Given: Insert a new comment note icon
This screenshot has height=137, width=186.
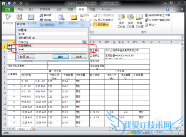Looking at the screenshot, I should pyautogui.click(x=74, y=17).
